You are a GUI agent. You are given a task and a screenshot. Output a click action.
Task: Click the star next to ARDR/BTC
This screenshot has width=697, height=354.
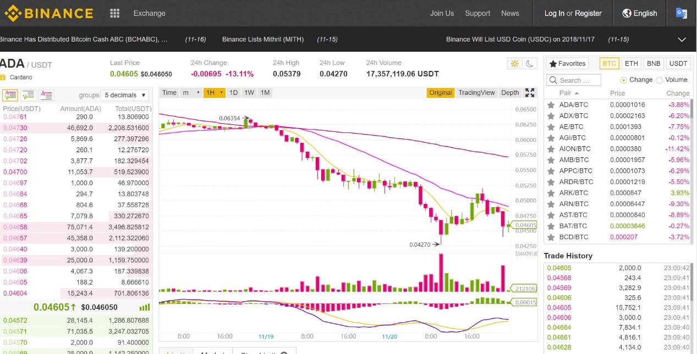click(x=551, y=182)
